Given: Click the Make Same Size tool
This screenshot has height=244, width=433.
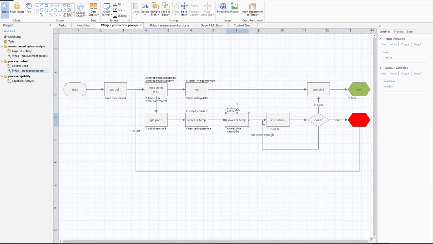Looking at the screenshot, I should tap(207, 9).
